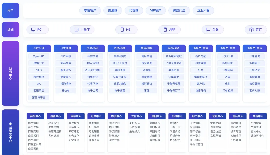Click the 物流中心 header
Viewport: 270px width, 155px height.
(x=116, y=116)
